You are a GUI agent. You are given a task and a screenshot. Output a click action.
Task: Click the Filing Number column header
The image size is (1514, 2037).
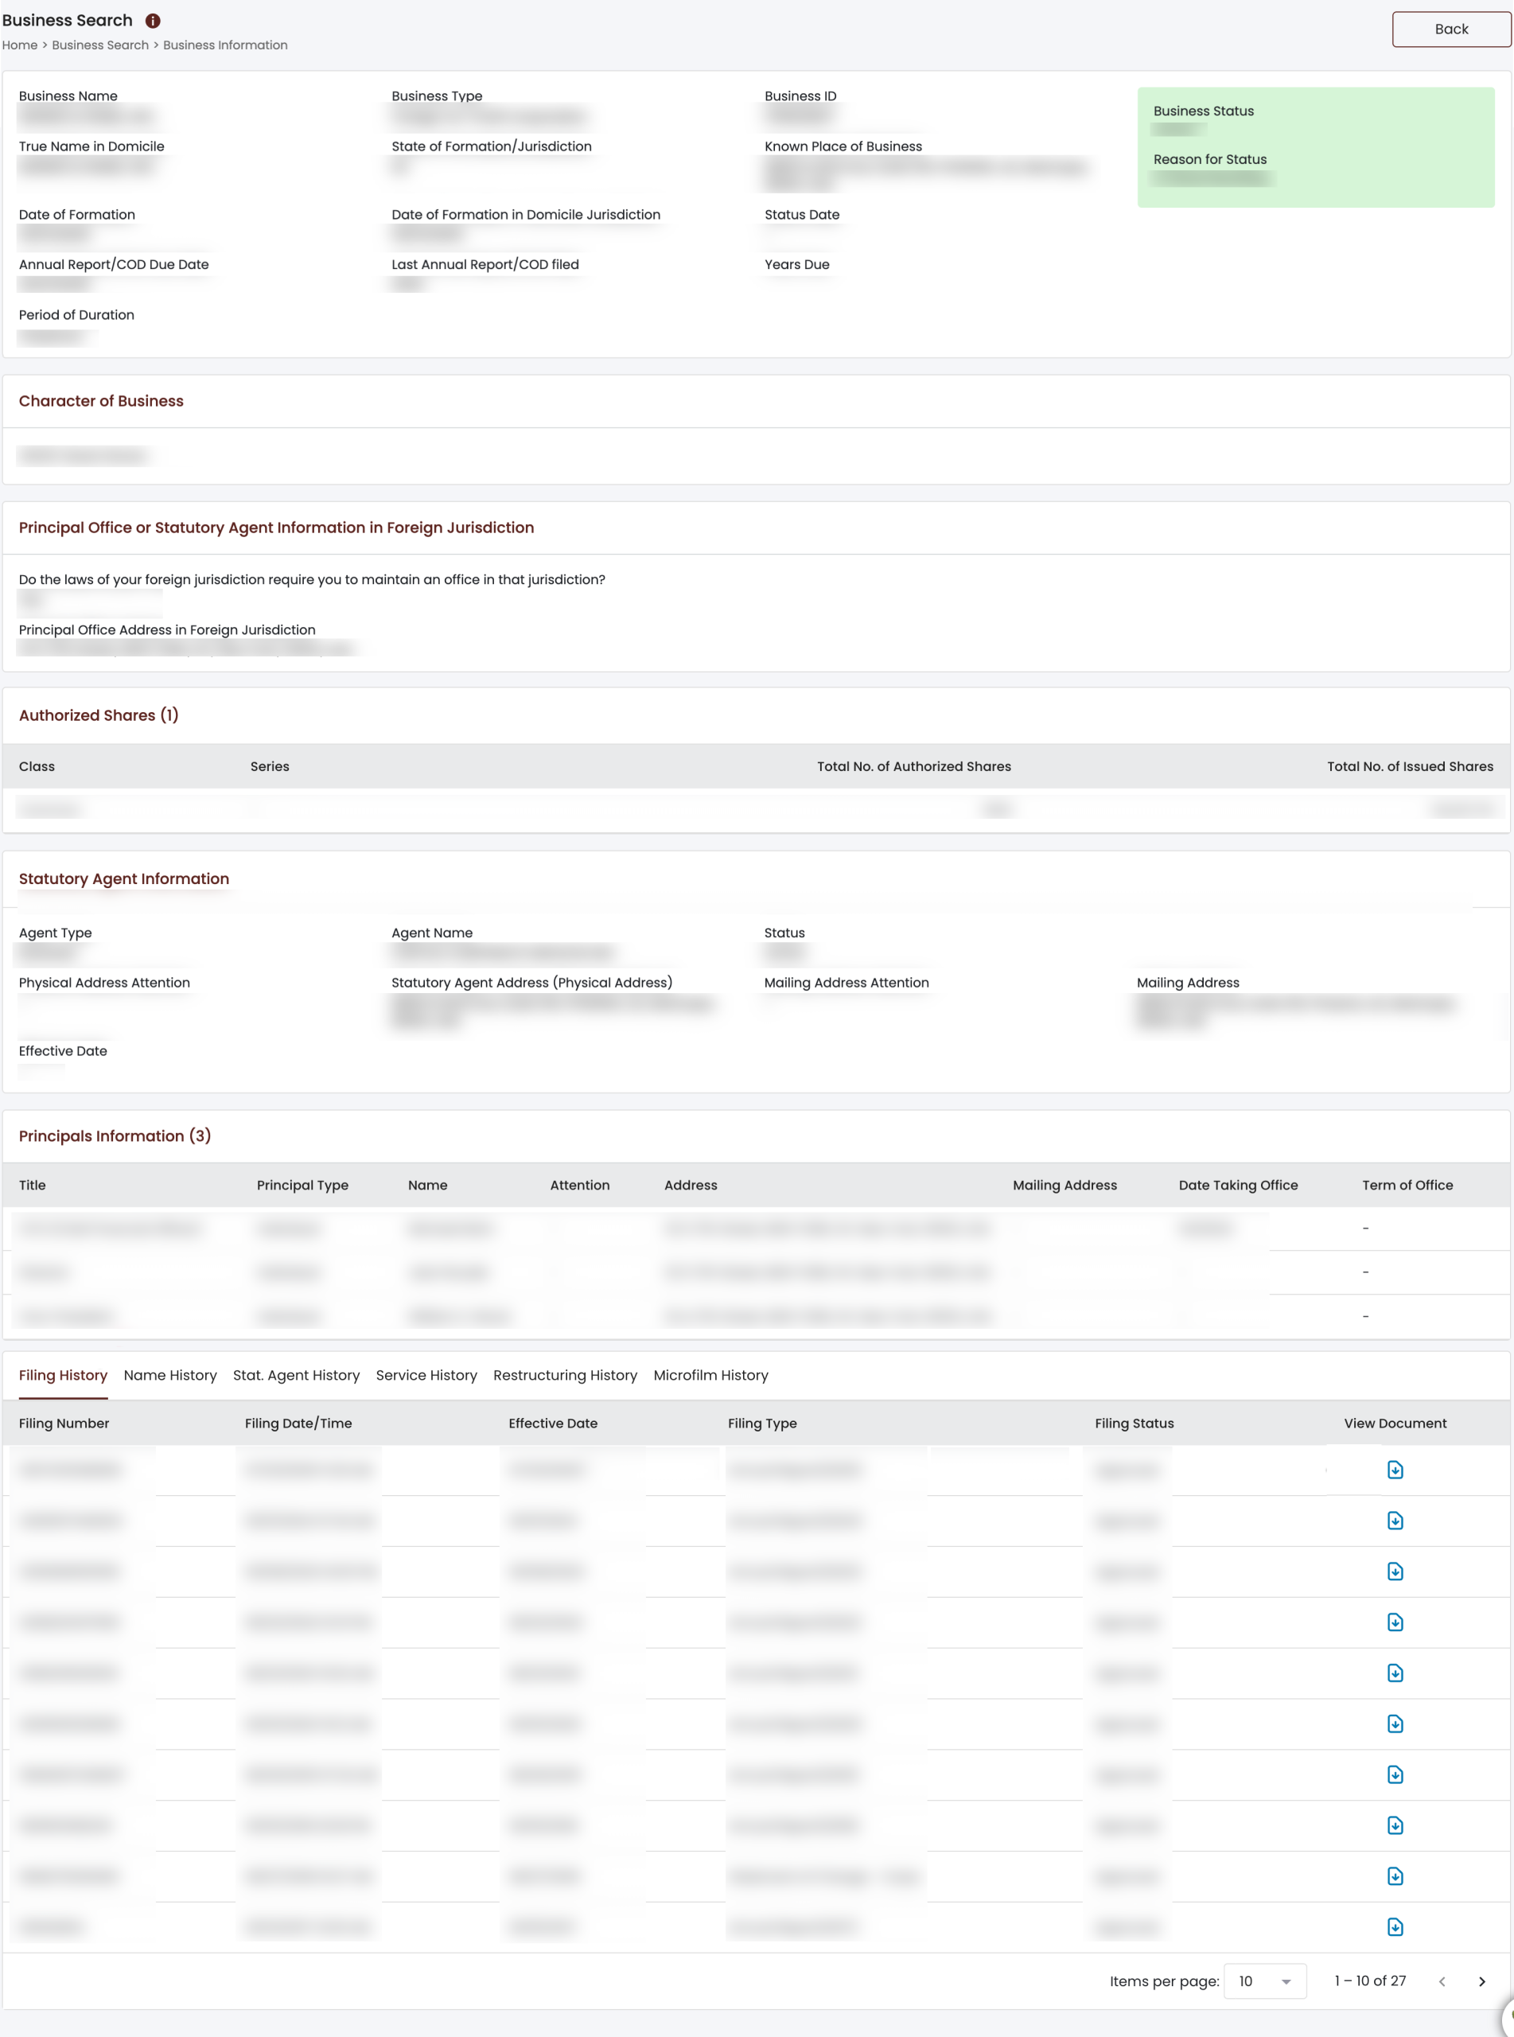[x=64, y=1423]
